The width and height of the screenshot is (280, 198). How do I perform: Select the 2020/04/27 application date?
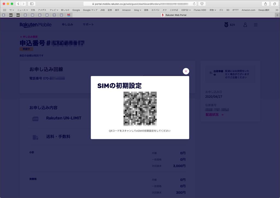tap(214, 97)
